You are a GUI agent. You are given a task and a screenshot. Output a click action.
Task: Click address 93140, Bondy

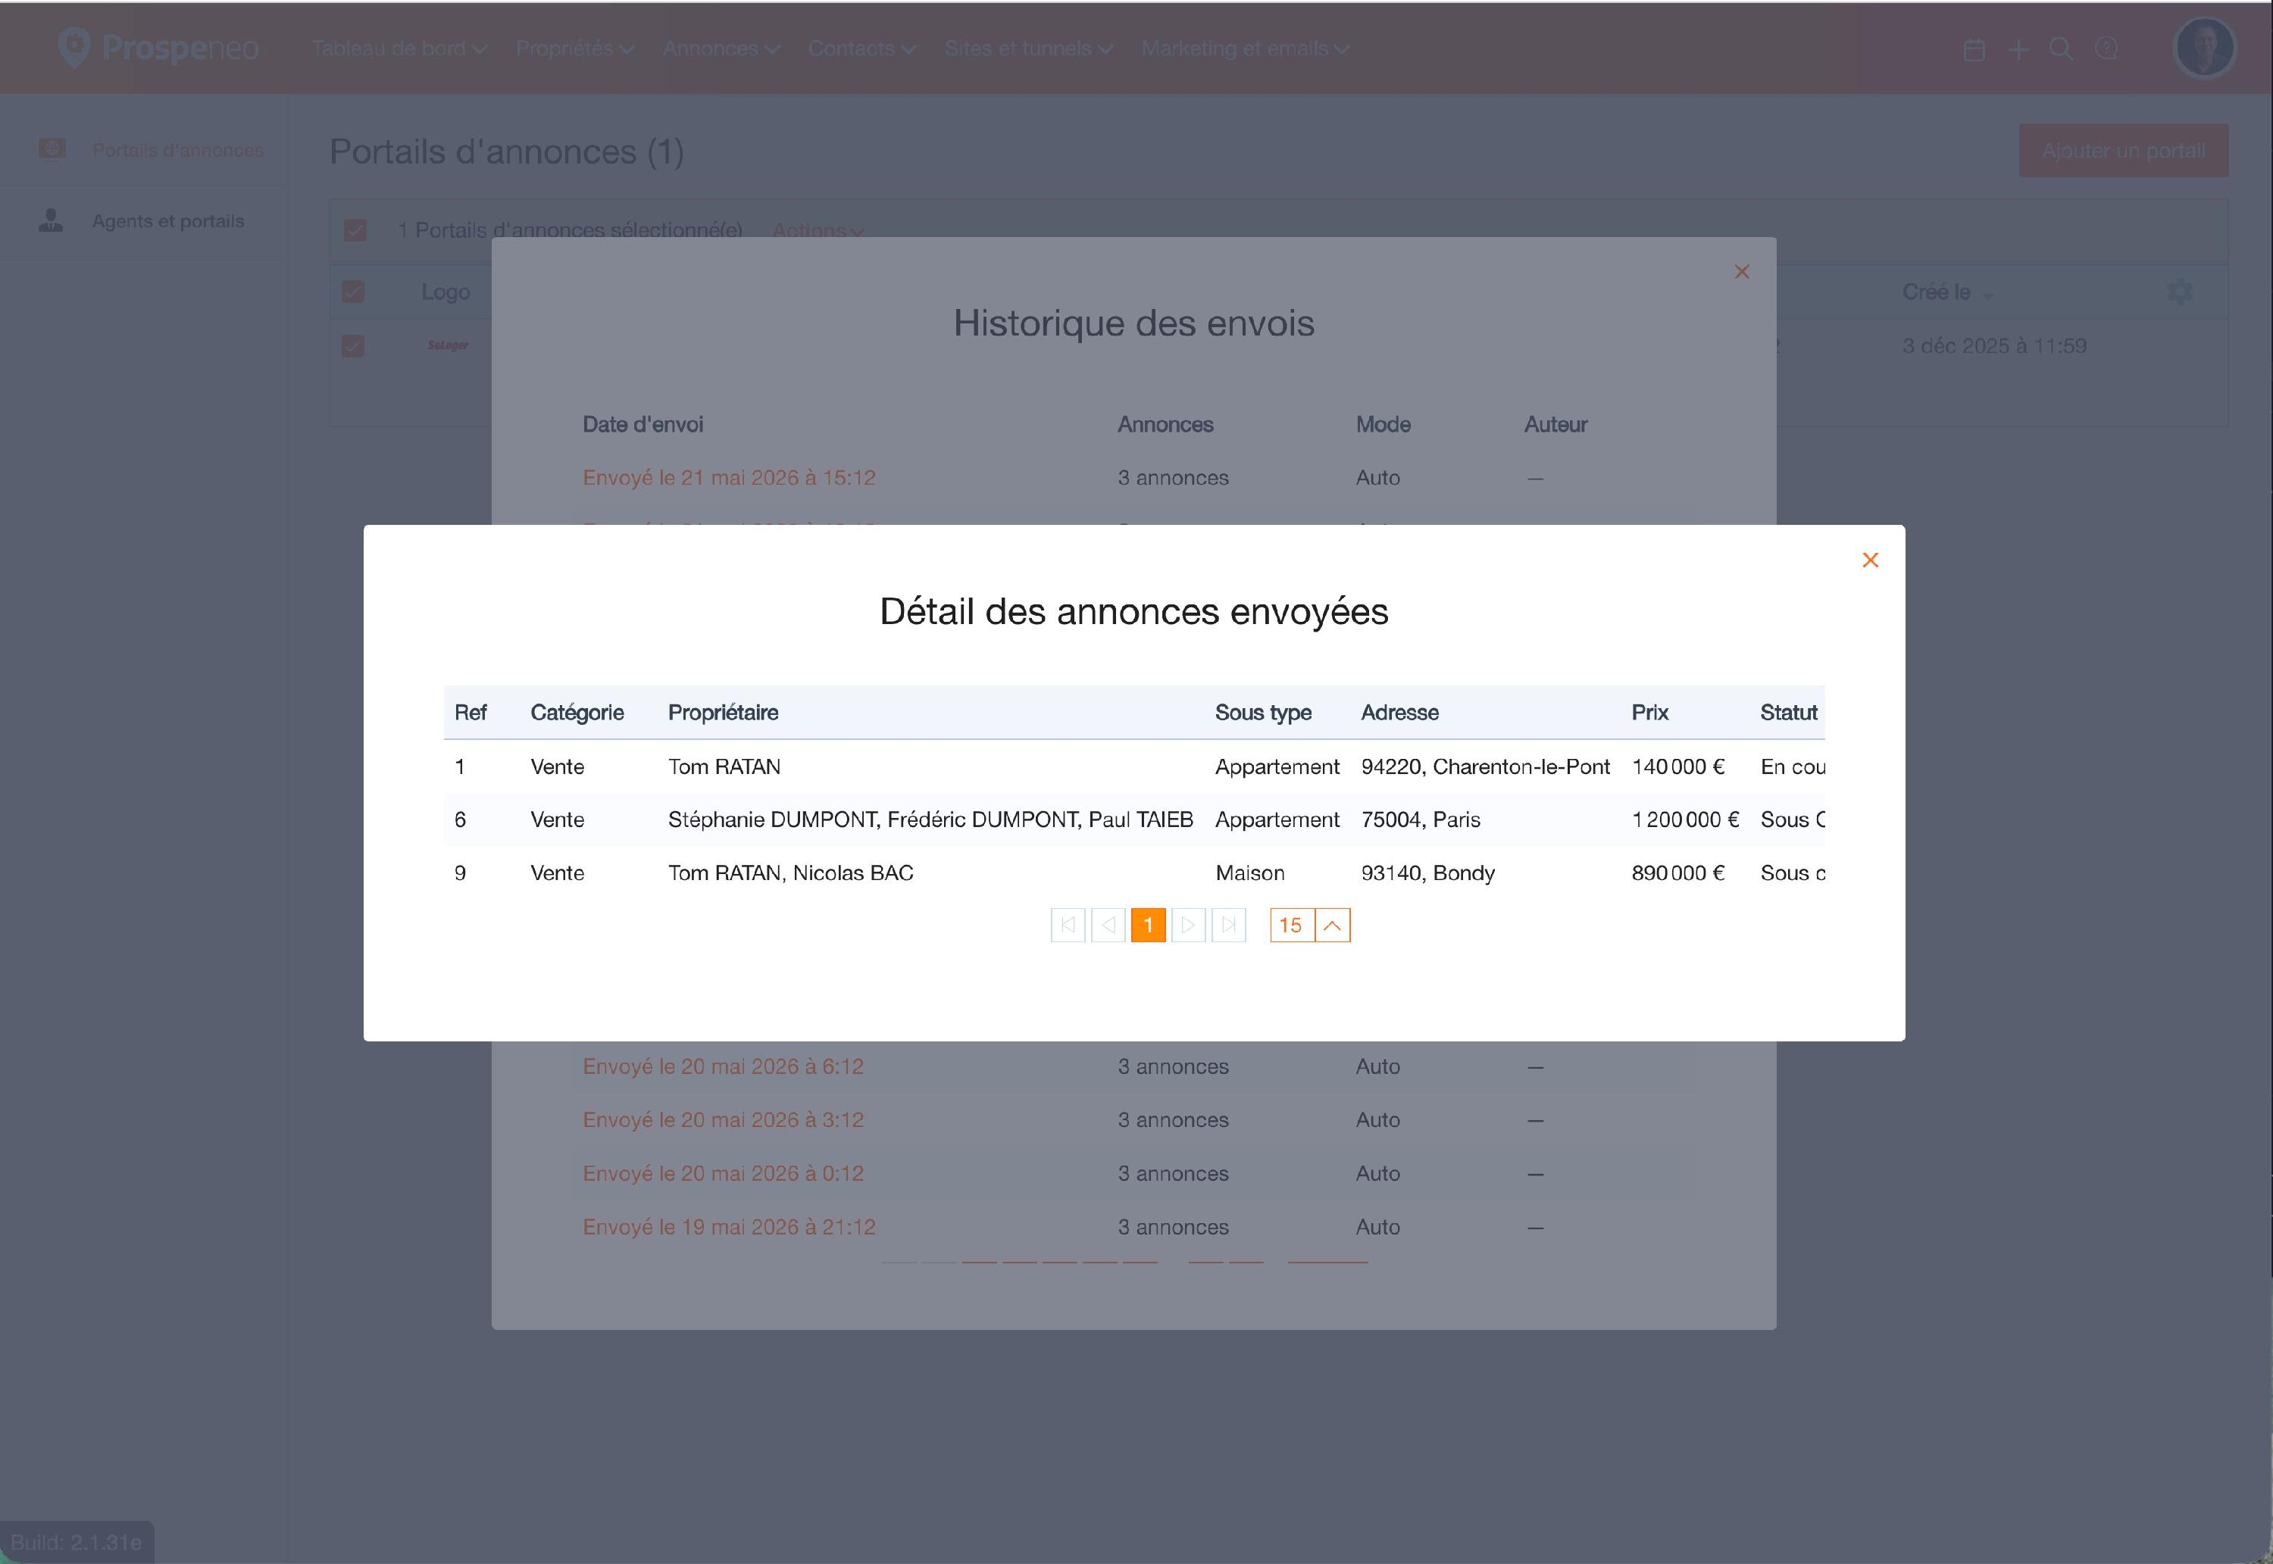1427,873
